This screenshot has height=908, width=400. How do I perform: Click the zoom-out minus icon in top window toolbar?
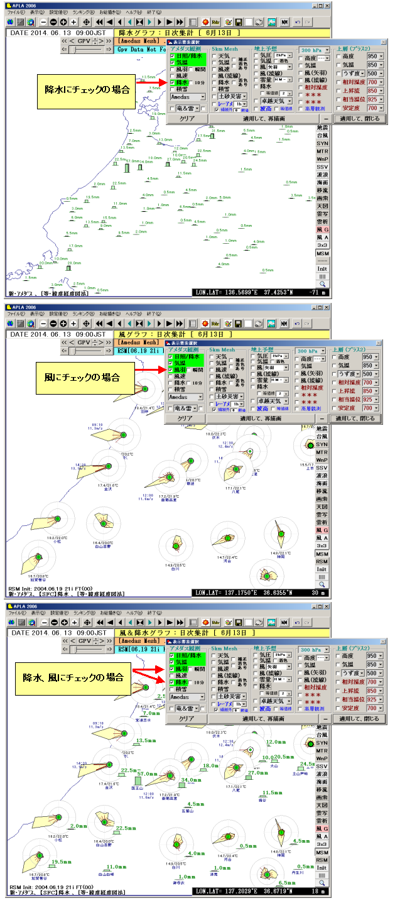click(45, 23)
